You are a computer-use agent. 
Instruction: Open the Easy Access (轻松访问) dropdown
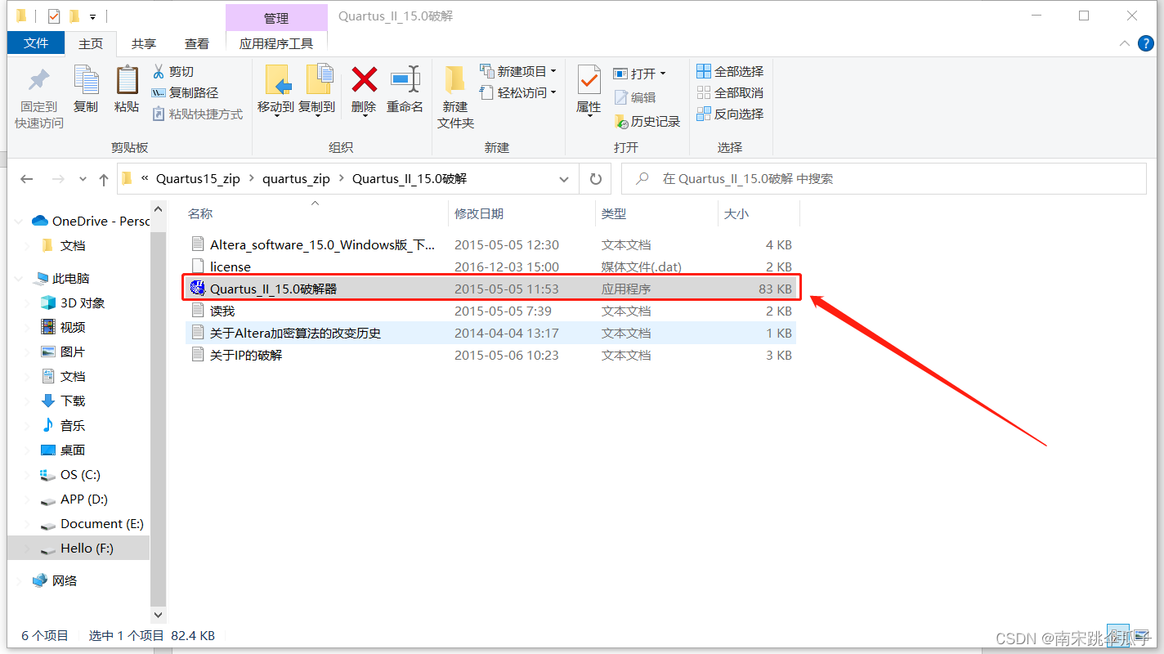[518, 92]
